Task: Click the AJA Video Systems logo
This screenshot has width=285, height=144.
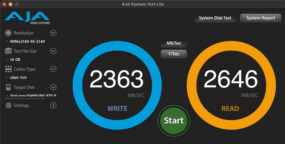Action: [x=27, y=18]
